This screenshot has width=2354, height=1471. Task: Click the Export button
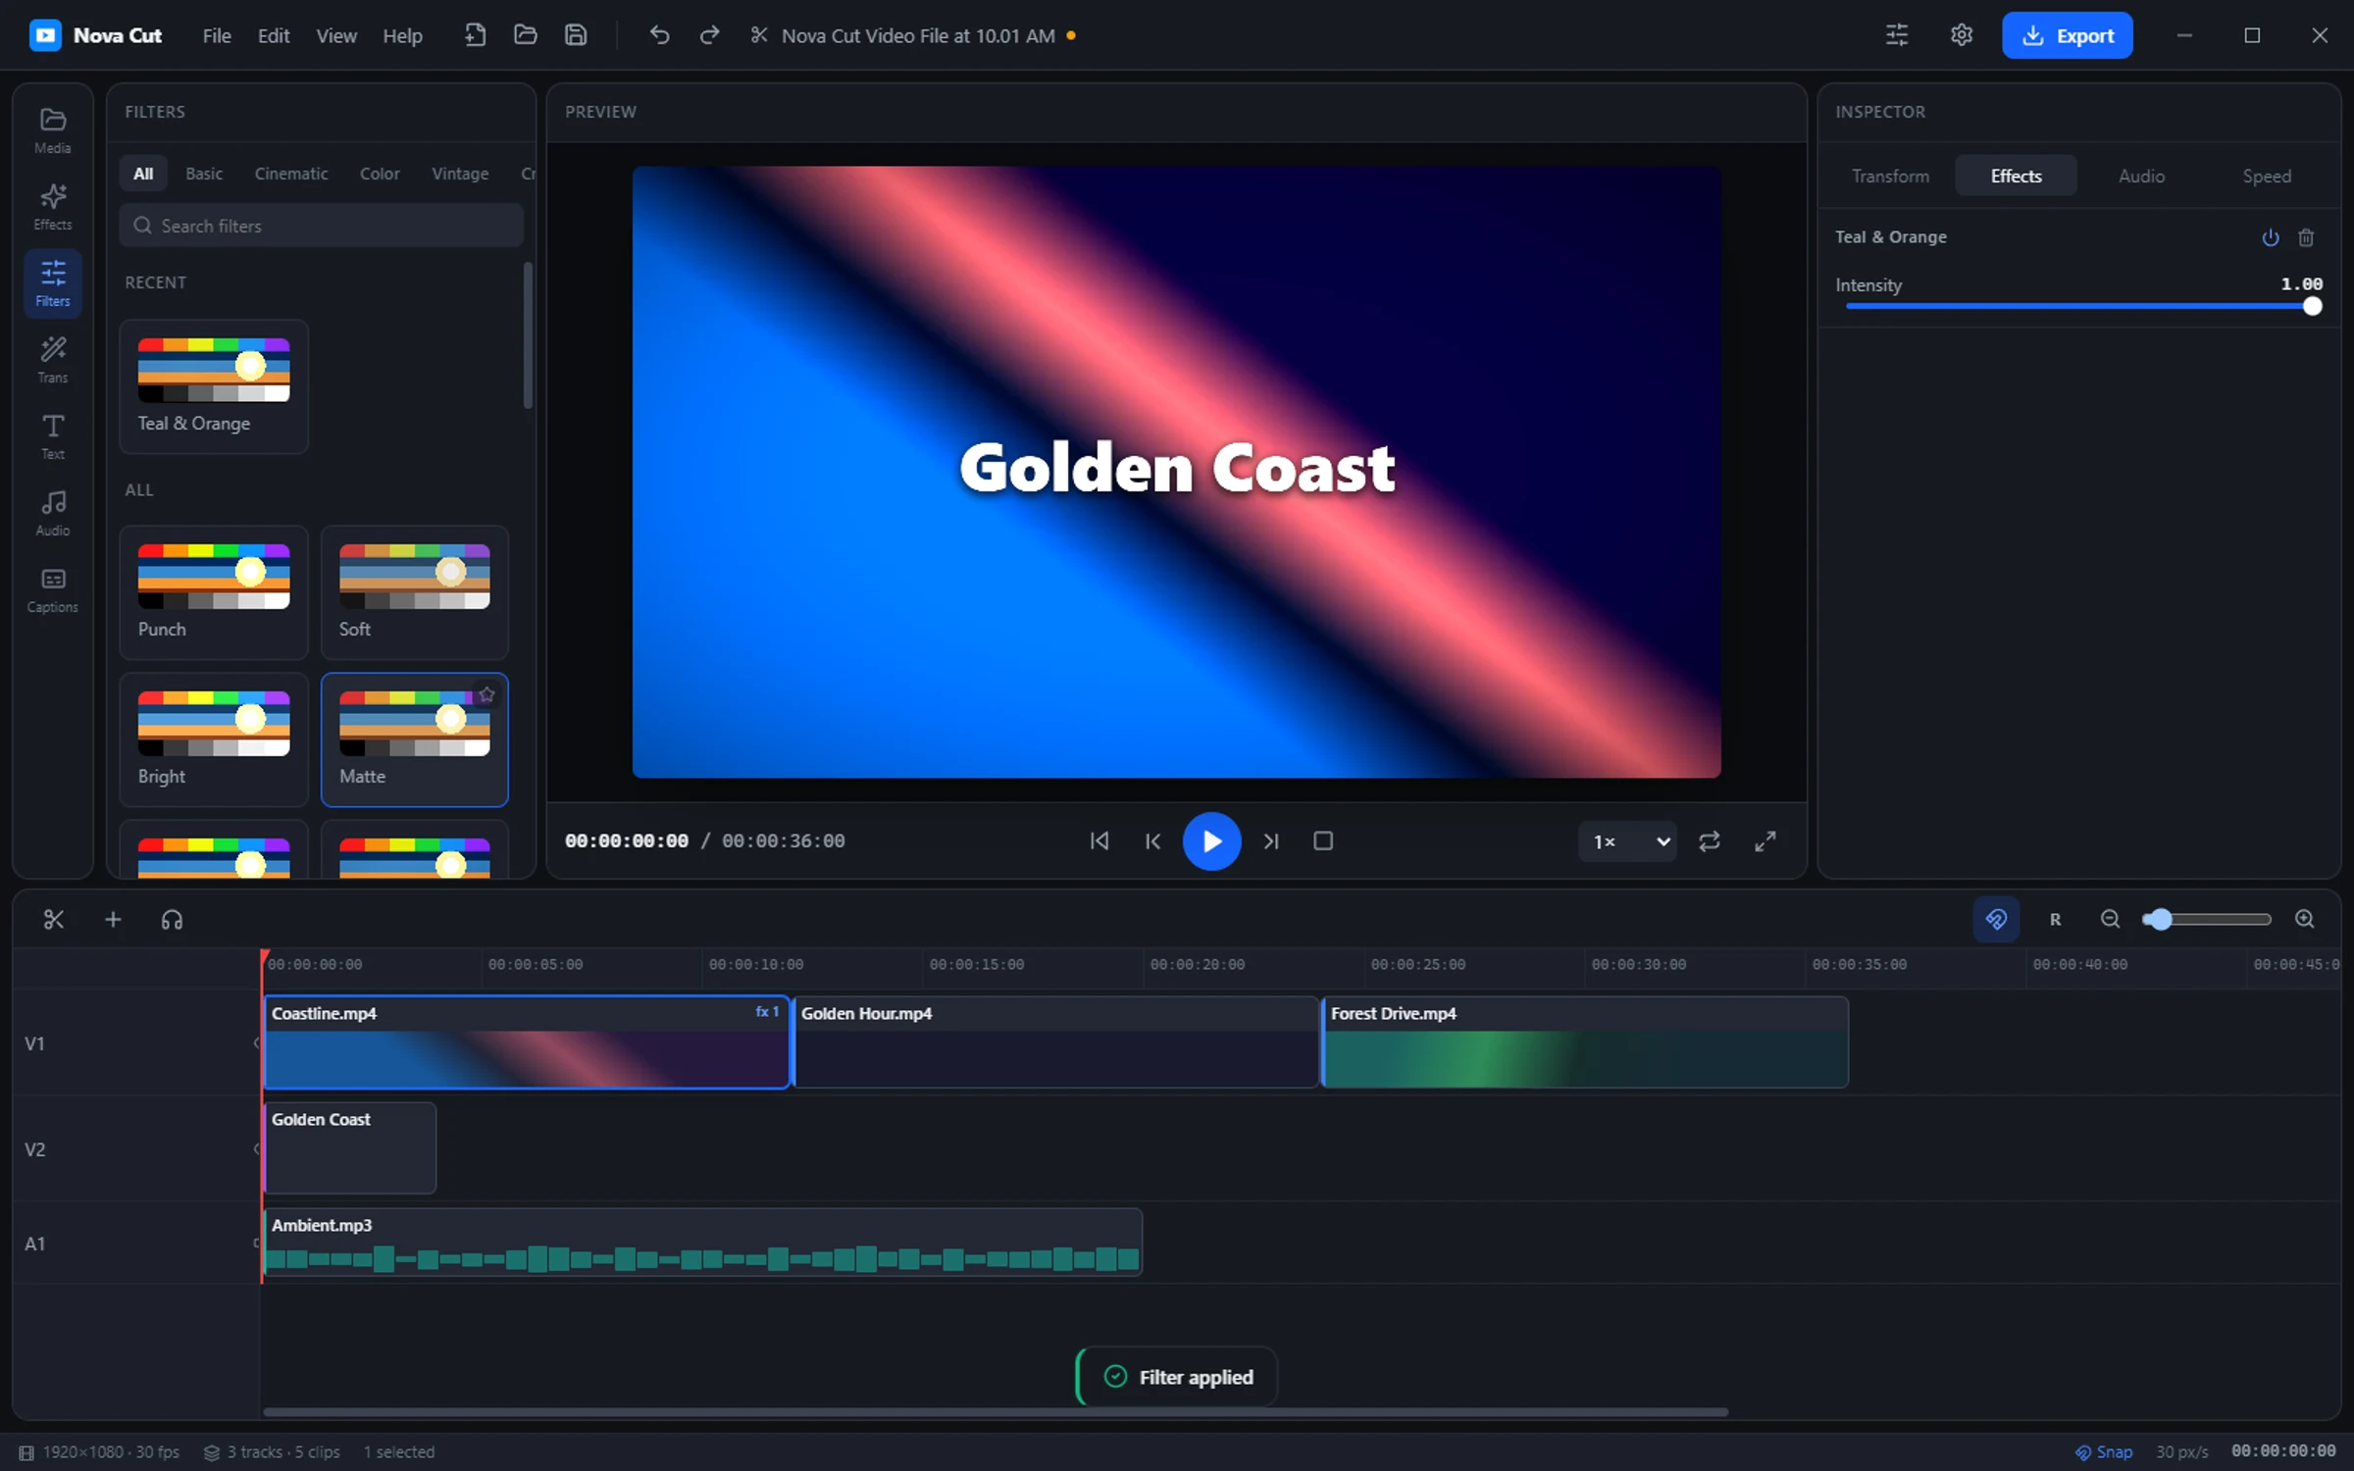(2067, 35)
